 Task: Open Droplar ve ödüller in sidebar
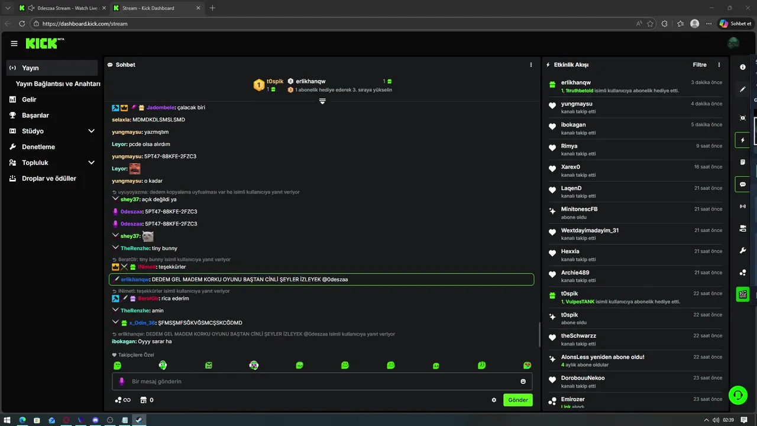(x=49, y=178)
